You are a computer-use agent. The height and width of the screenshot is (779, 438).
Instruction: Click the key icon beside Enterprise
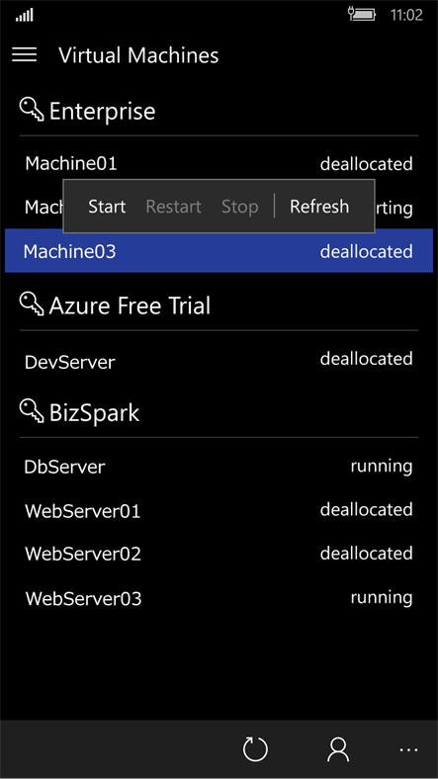click(32, 109)
